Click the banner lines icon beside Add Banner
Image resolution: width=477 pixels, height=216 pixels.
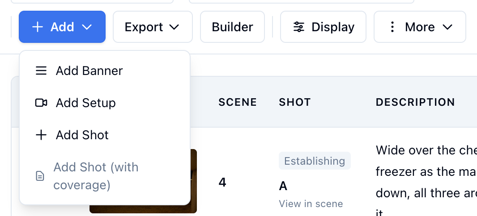click(x=41, y=71)
